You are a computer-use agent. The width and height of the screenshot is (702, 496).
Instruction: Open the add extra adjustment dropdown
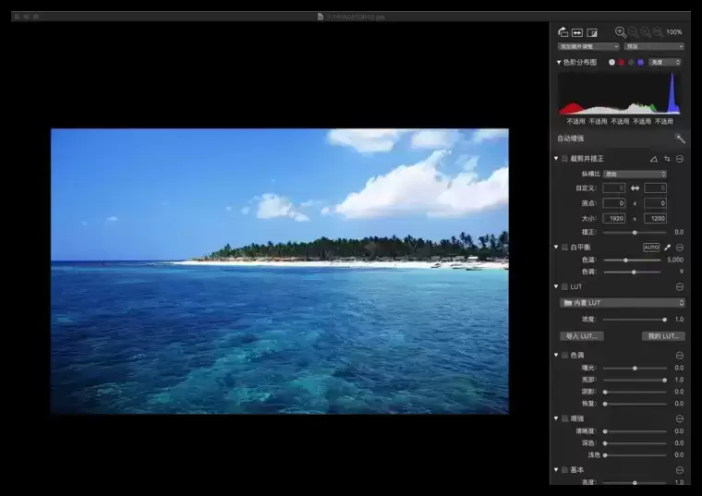tap(588, 46)
